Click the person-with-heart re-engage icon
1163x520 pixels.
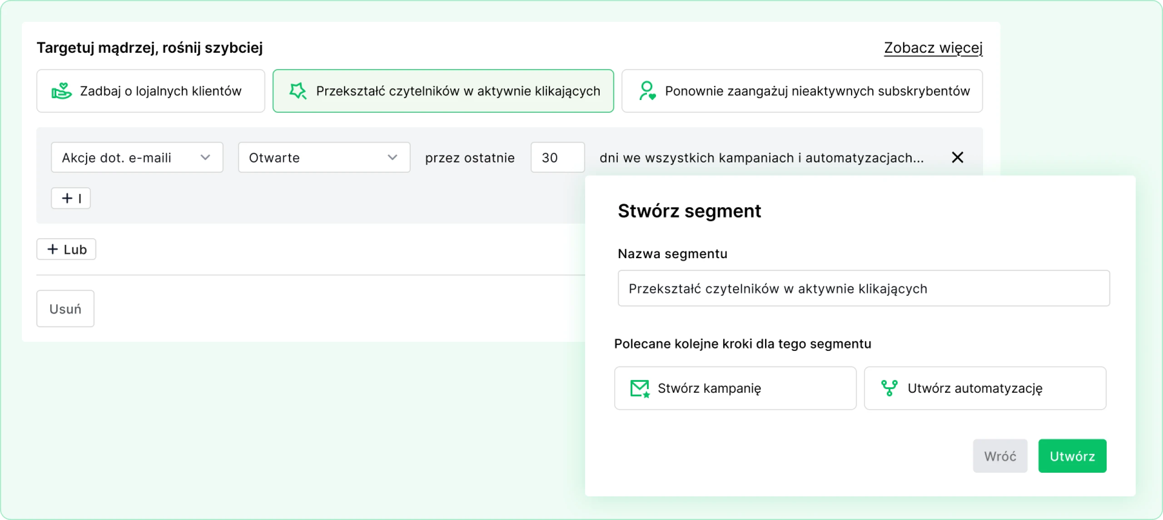point(647,91)
